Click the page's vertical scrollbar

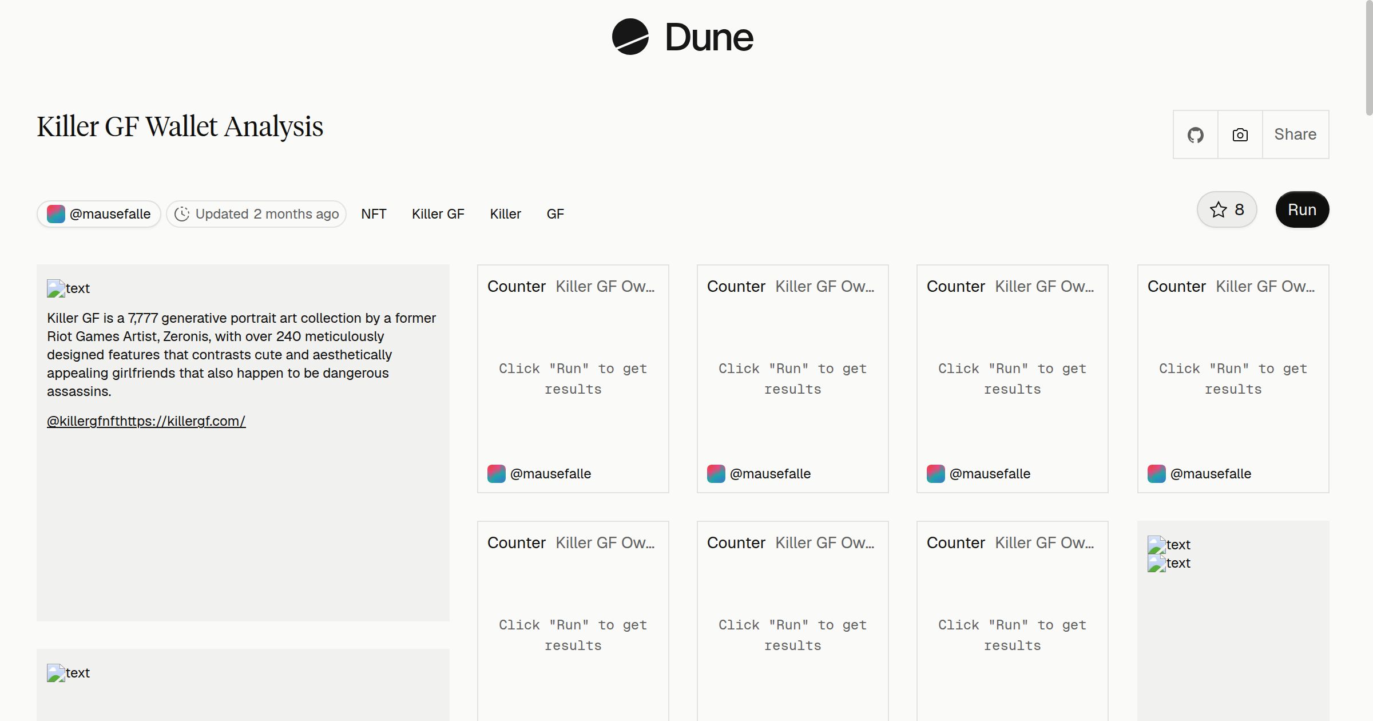pos(1368,58)
